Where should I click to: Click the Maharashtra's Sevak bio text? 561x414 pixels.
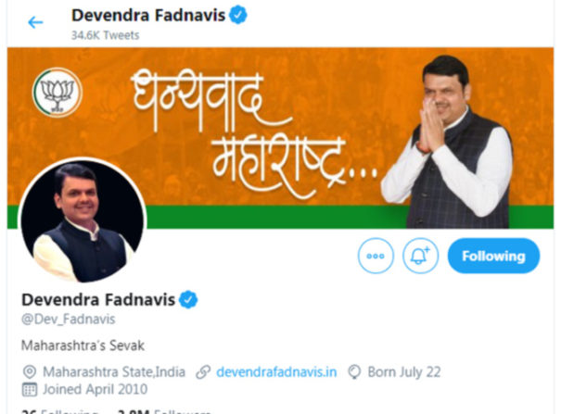tap(83, 345)
